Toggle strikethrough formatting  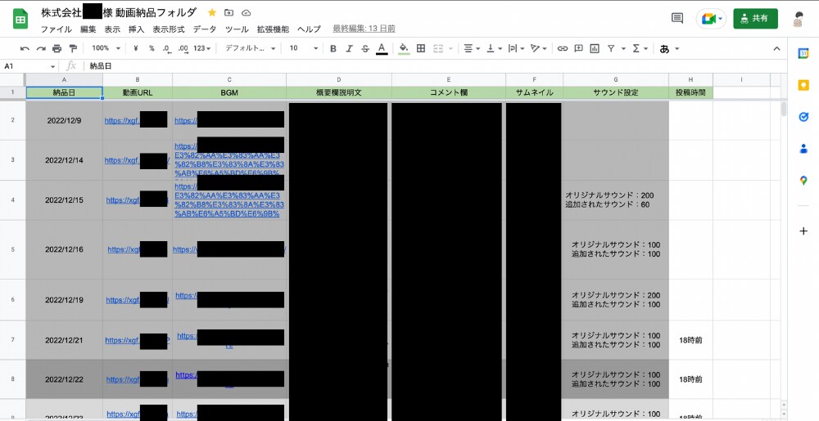point(365,48)
